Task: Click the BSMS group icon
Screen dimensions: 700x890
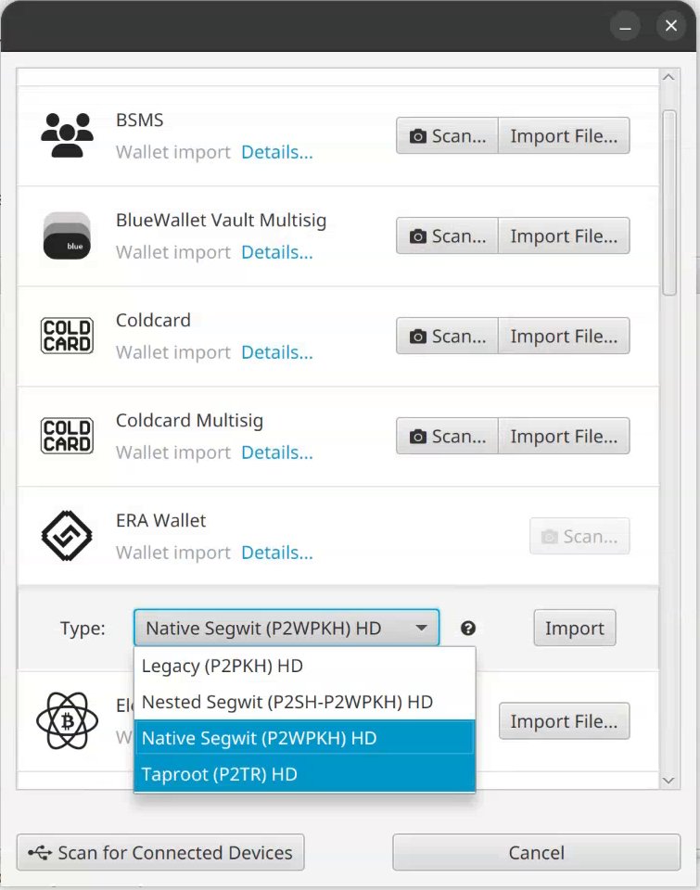Action: tap(67, 135)
